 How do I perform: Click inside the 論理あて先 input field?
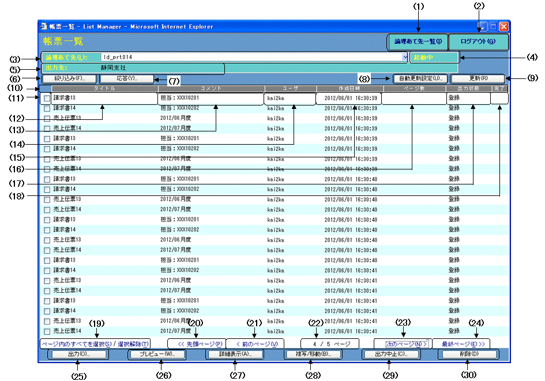click(x=248, y=58)
